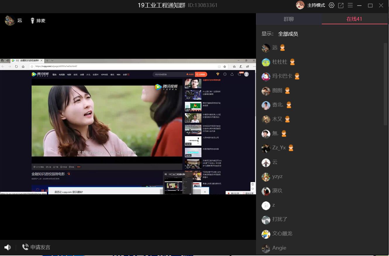Select member 文心雕龙 in the list
Screen dimensions: 389x256
tap(282, 233)
